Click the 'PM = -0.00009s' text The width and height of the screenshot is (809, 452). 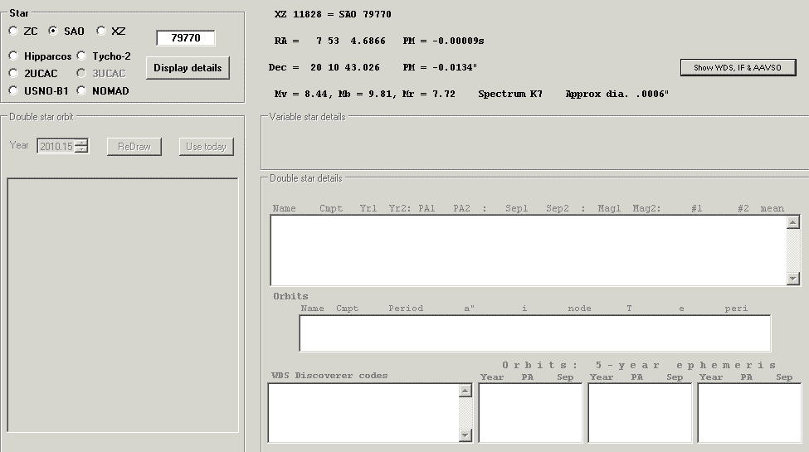point(443,41)
